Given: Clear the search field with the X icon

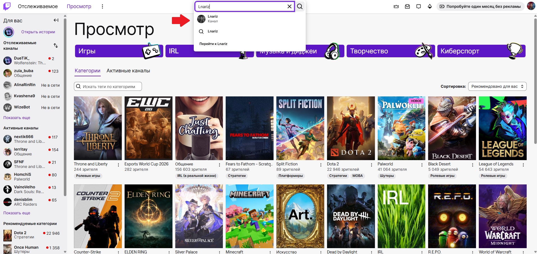Looking at the screenshot, I should pos(289,6).
